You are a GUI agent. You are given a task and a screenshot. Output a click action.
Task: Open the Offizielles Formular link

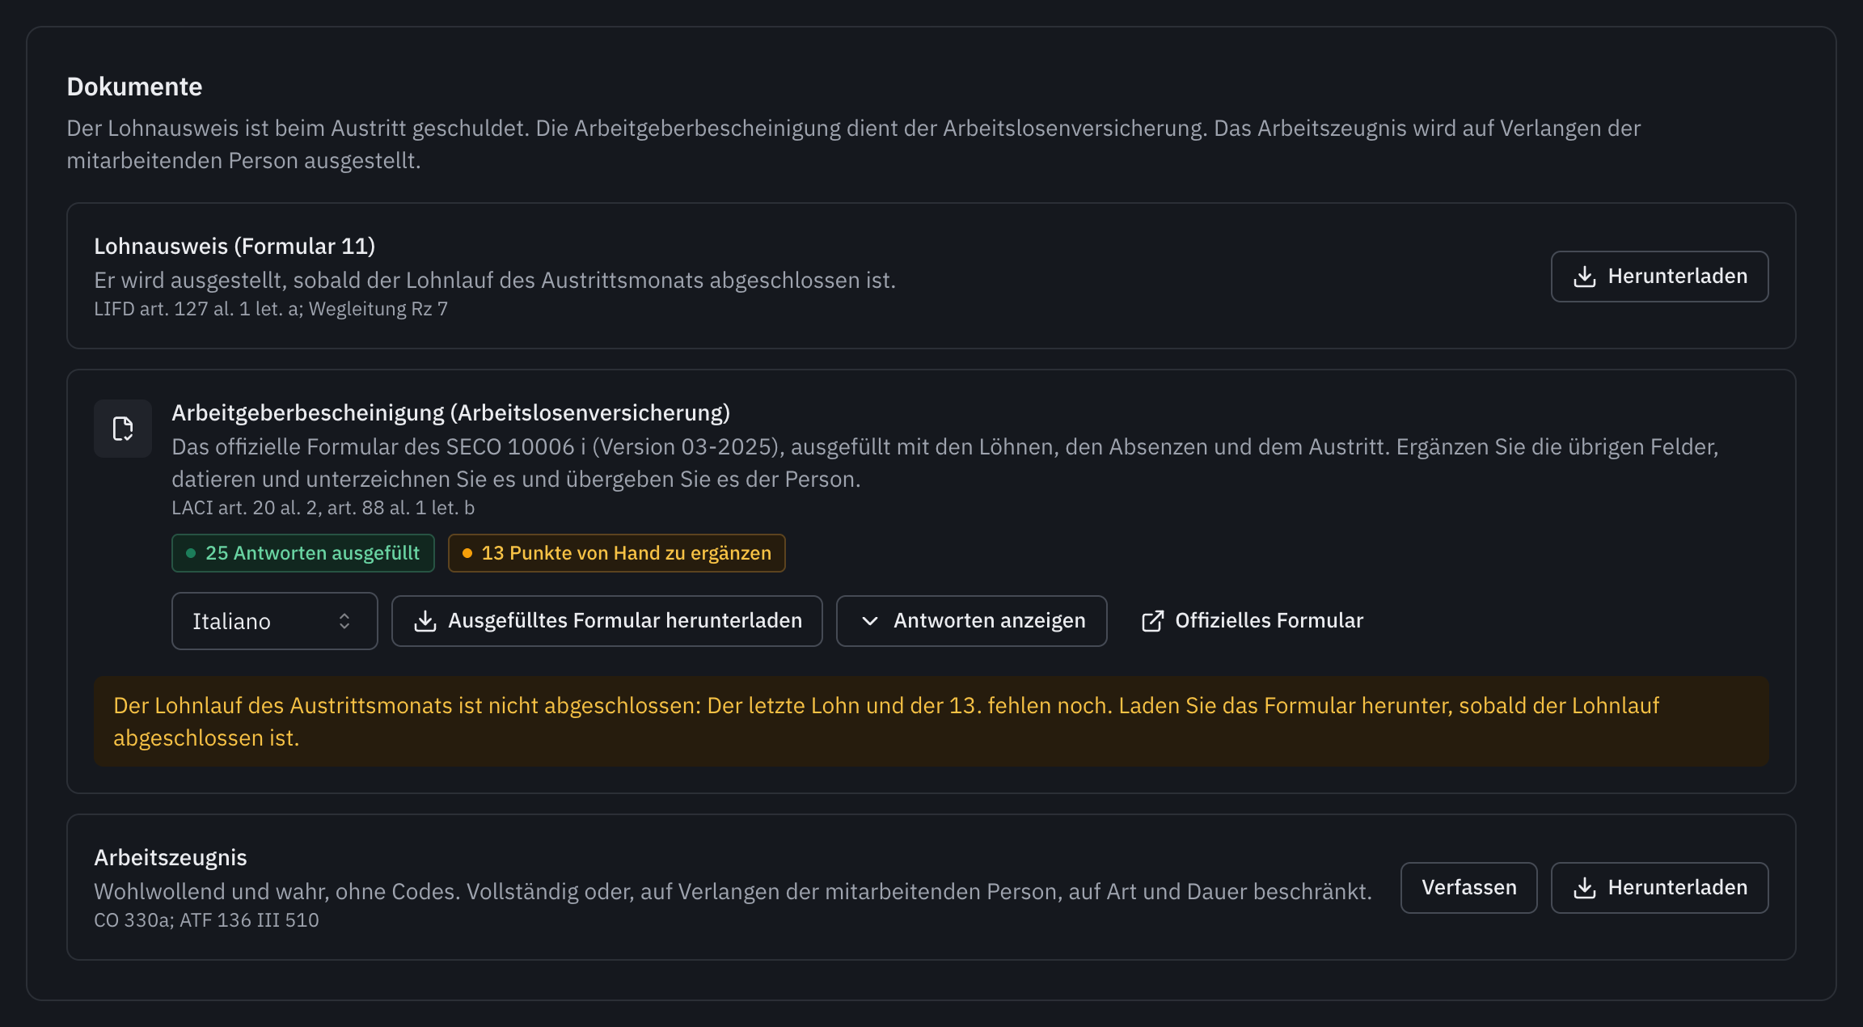pyautogui.click(x=1252, y=621)
